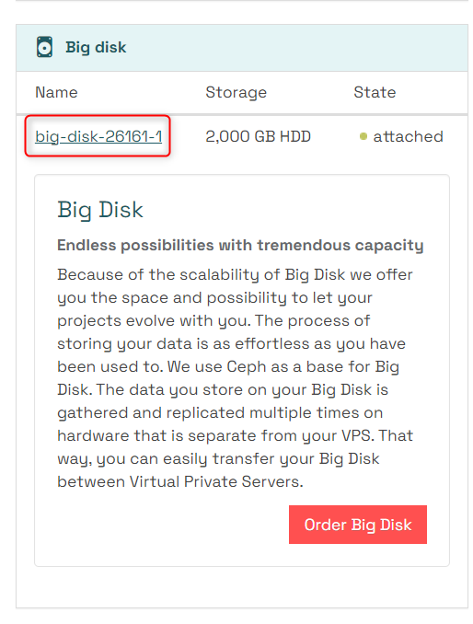Click the hard drive icon beside Big disk
The image size is (473, 624).
click(44, 47)
